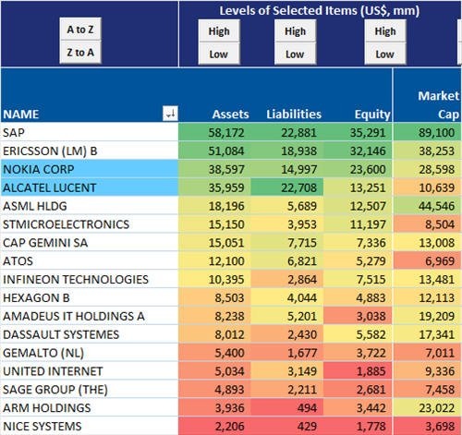
Task: Select UNITED INTERNET name cell
Action: (90, 371)
